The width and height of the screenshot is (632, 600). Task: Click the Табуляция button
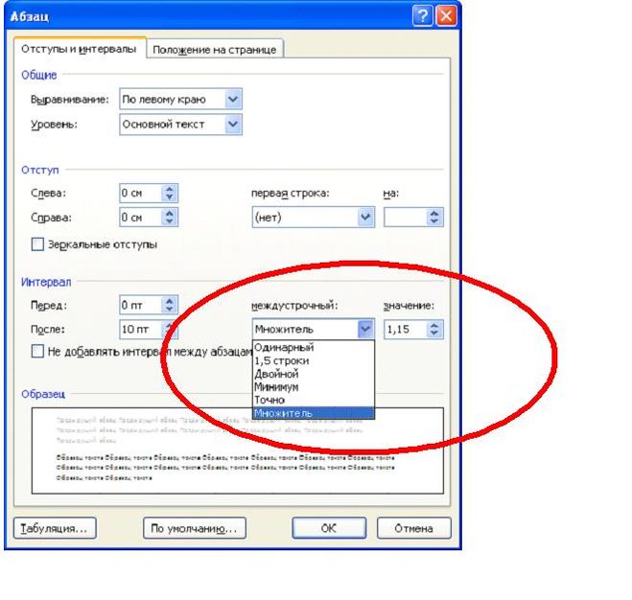pos(55,528)
